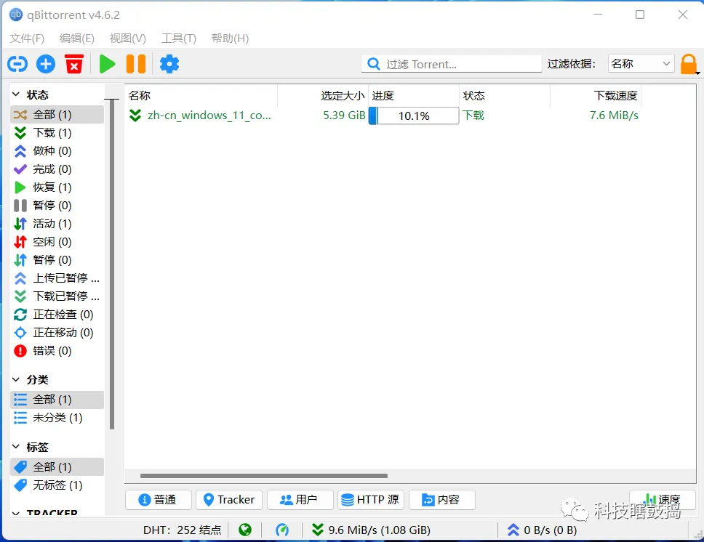Sort by the 进度 column header
704x542 pixels.
414,96
